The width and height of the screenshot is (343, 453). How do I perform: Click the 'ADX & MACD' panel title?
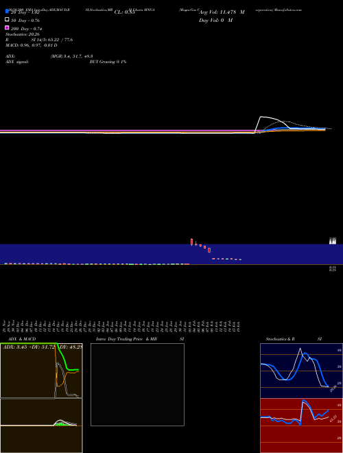pyautogui.click(x=22, y=339)
